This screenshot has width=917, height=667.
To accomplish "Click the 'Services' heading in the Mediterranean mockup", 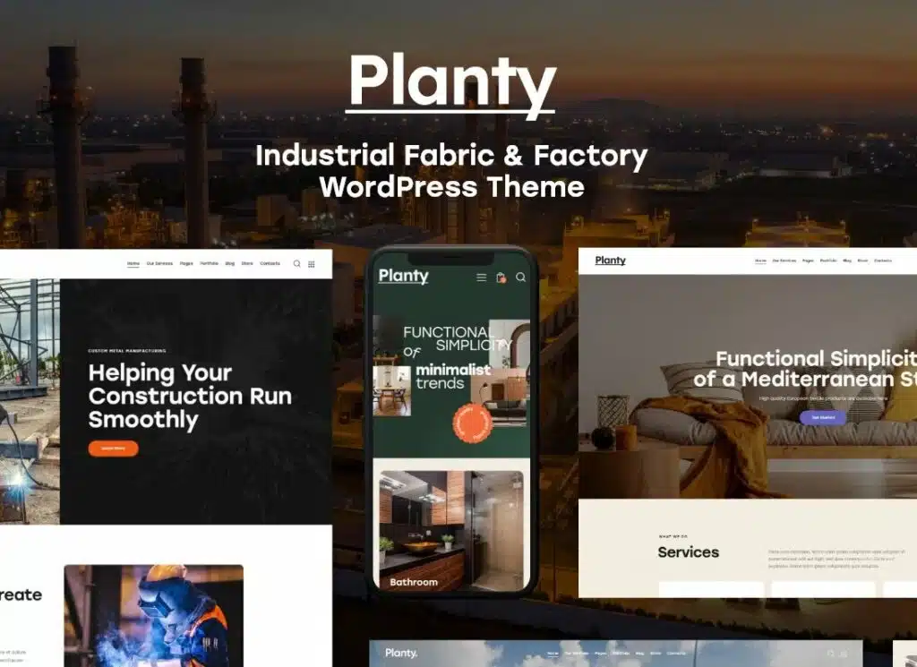I will tap(689, 552).
